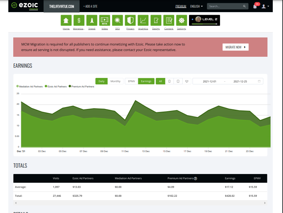Open the English language dropdown
Screen dimensions: 283x213
(196, 6)
